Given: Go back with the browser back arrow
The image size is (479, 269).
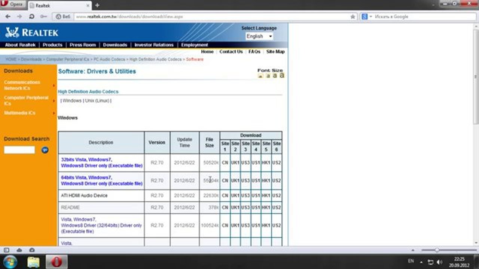Looking at the screenshot, I should [8, 17].
